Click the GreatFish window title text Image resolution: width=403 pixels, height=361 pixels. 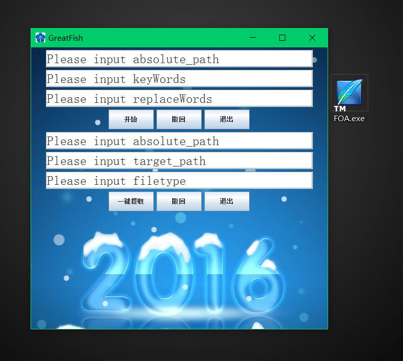tap(66, 38)
